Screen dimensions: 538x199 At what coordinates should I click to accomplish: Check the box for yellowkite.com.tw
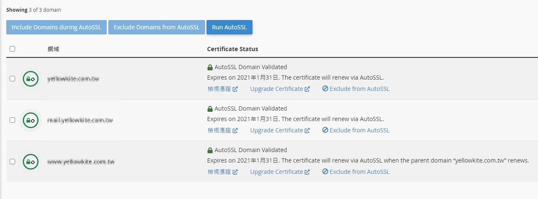(x=12, y=78)
